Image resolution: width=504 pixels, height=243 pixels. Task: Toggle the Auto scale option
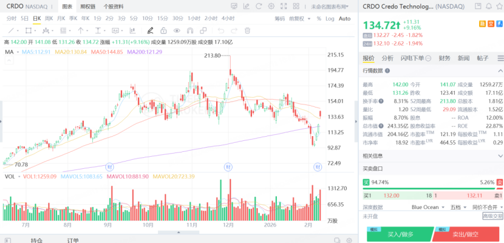pyautogui.click(x=344, y=19)
